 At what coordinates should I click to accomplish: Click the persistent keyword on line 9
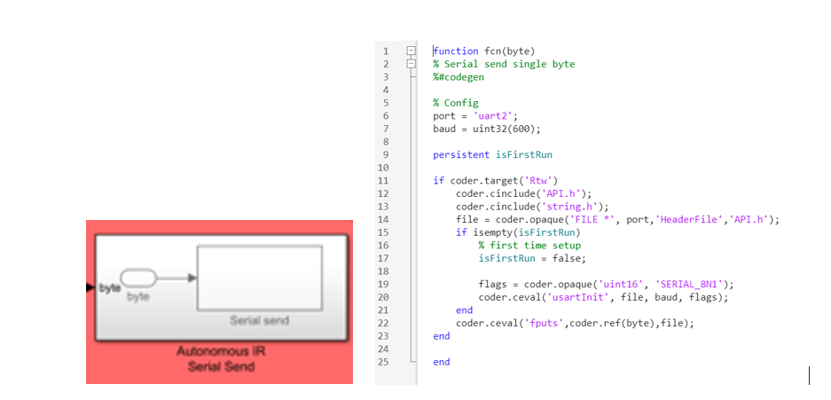[460, 154]
